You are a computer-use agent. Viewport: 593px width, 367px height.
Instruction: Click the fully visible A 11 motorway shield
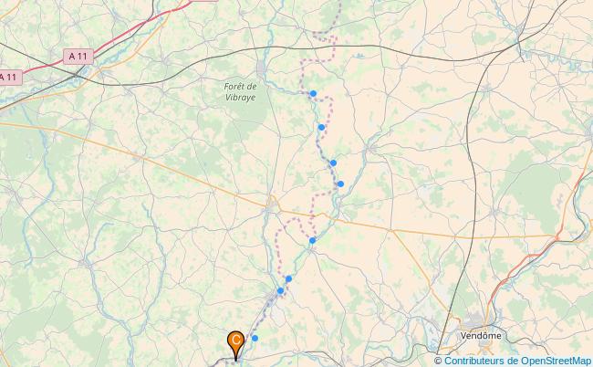click(78, 57)
